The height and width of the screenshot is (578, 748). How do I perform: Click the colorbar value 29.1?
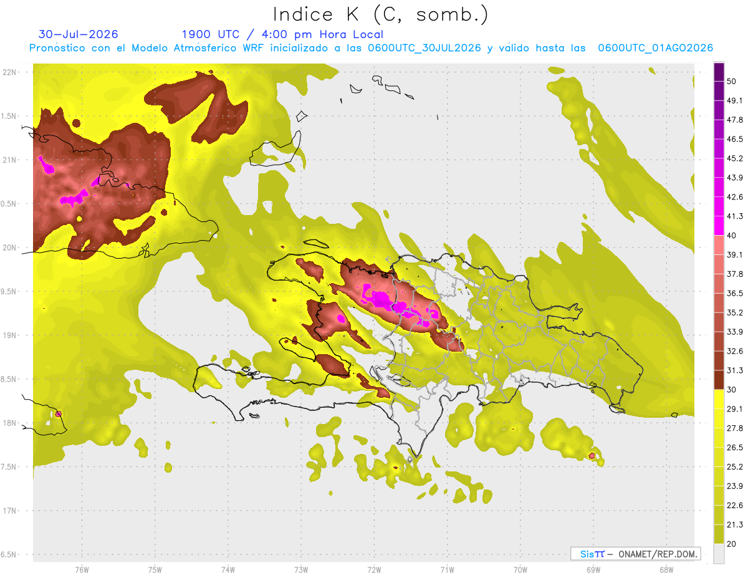click(x=734, y=409)
